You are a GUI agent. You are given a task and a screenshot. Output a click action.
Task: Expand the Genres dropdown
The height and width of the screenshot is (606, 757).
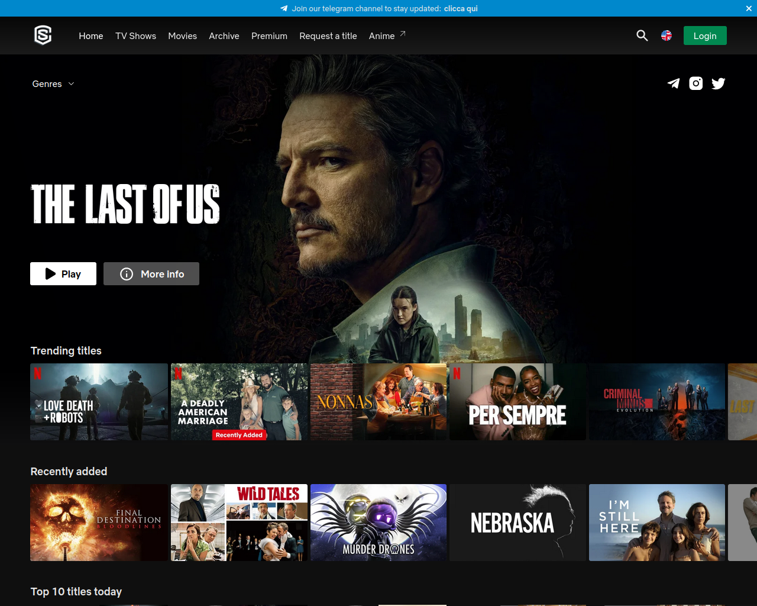point(53,84)
